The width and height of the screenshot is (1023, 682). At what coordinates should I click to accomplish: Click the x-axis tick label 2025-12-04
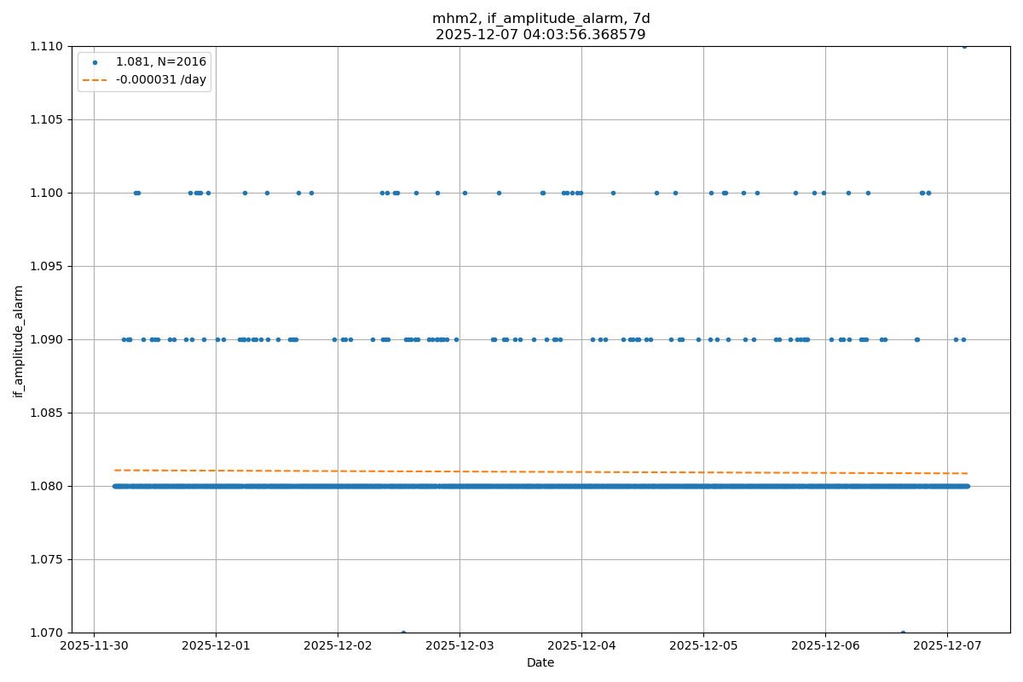point(581,646)
